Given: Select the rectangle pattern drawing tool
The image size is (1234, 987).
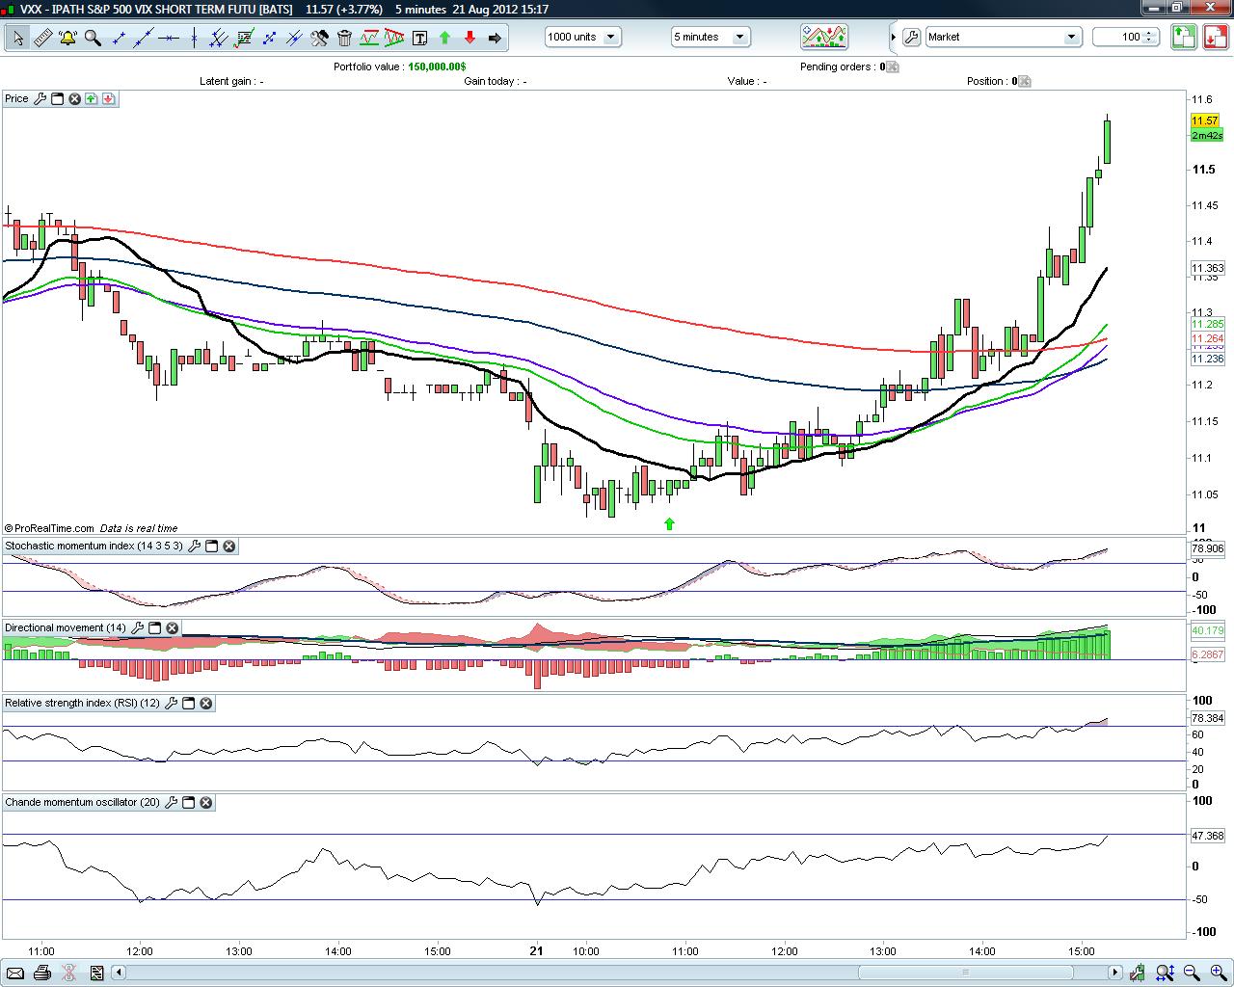Looking at the screenshot, I should click(x=369, y=38).
